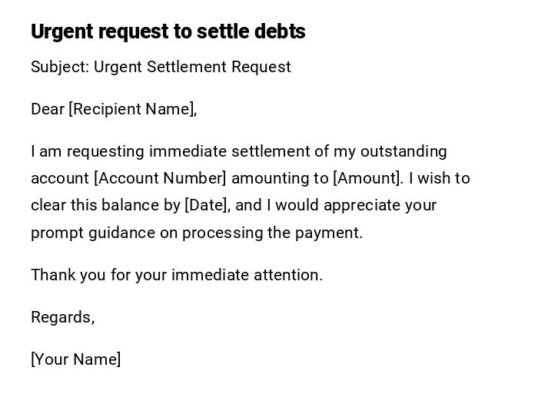
Task: Click the "Subject:" label text
Action: click(x=60, y=67)
